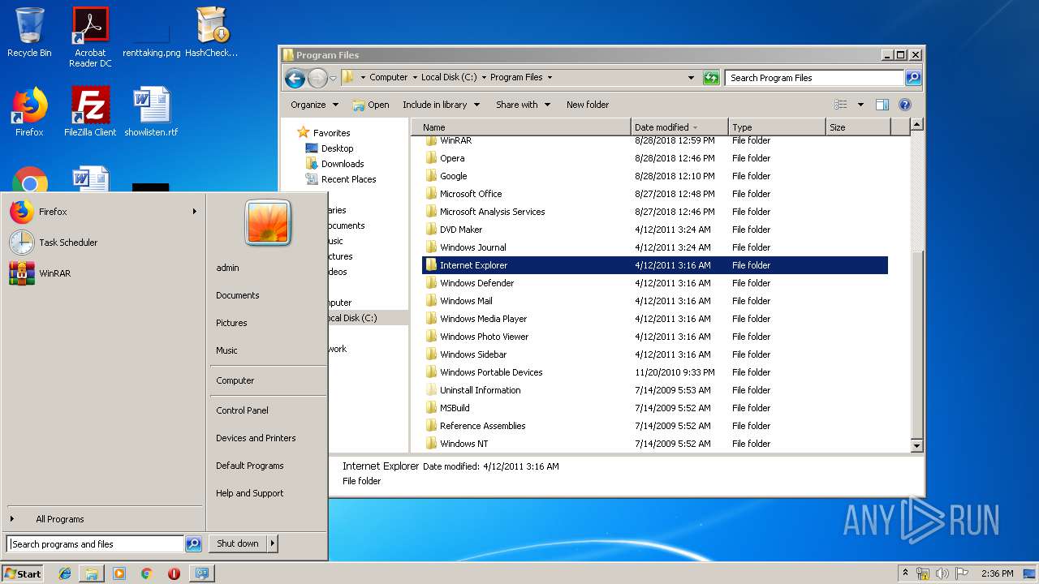Click Local Disk (C:) breadcrumb
1039x584 pixels.
click(449, 78)
